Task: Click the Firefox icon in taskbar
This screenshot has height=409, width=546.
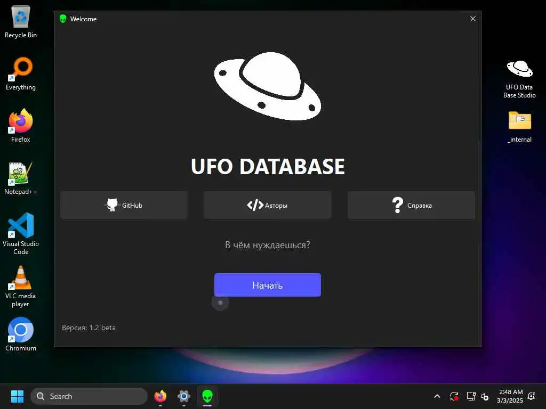Action: tap(160, 396)
